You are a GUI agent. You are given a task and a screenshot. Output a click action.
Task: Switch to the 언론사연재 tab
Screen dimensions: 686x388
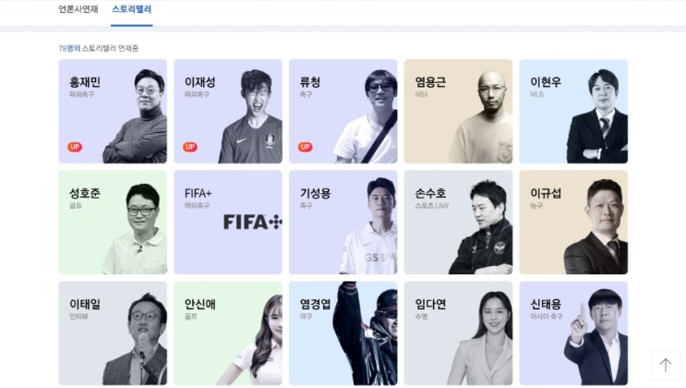[x=78, y=9]
